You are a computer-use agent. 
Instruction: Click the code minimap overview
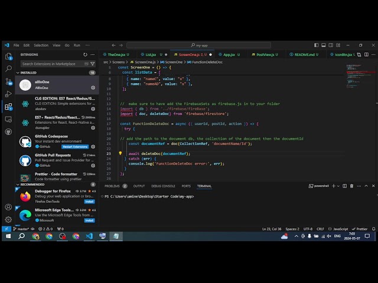[x=361, y=77]
